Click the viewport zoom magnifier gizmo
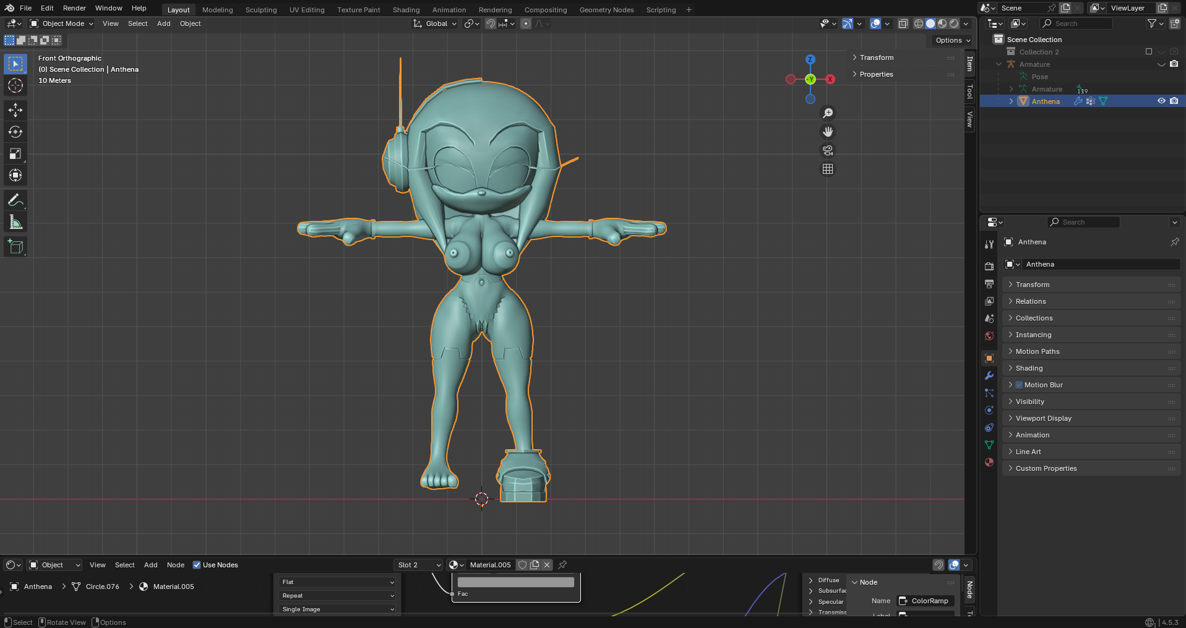The width and height of the screenshot is (1186, 628). coord(828,113)
